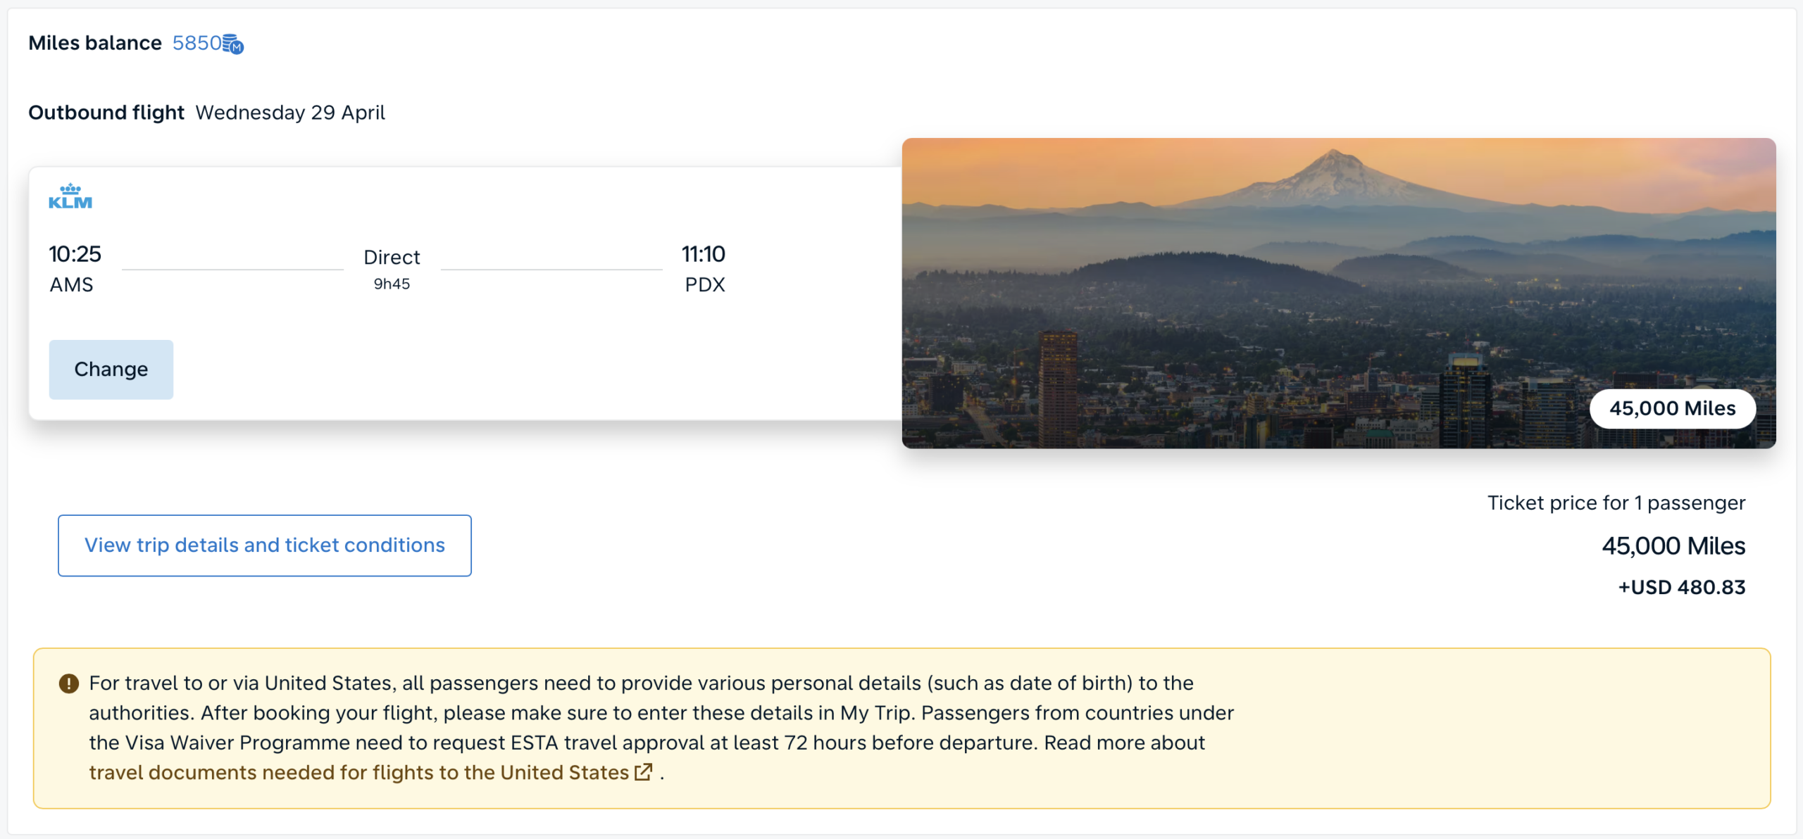Click the 9h45 flight duration
The height and width of the screenshot is (839, 1803).
pyautogui.click(x=392, y=284)
